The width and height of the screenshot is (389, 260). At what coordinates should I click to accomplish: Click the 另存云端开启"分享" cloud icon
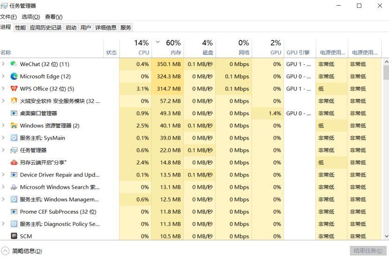coord(14,163)
